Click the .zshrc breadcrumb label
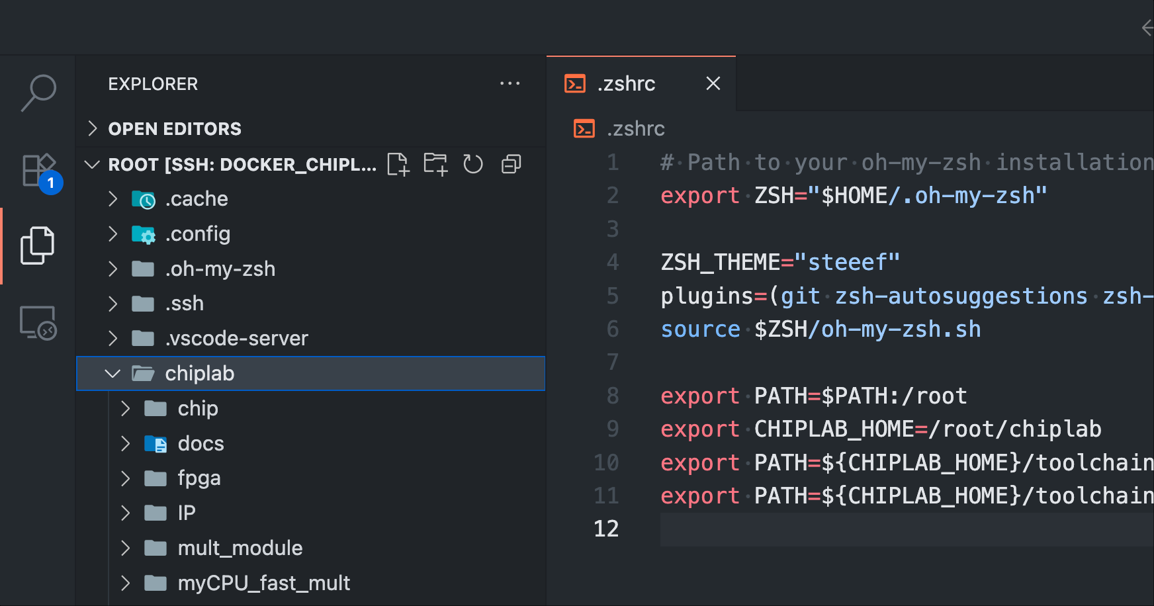The height and width of the screenshot is (606, 1154). coord(635,128)
